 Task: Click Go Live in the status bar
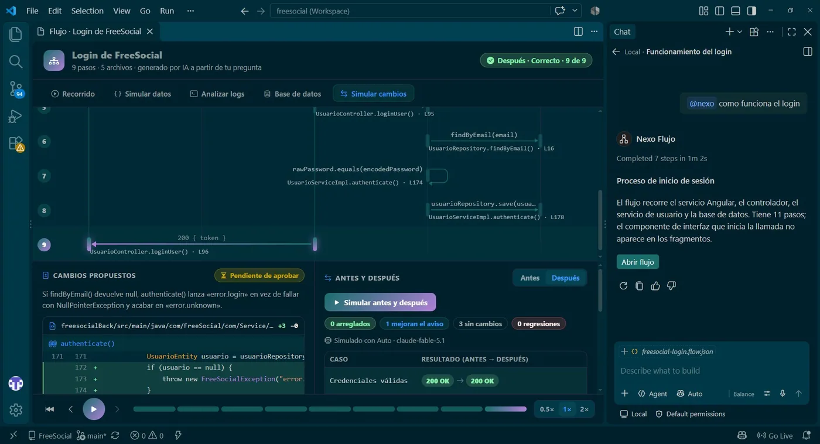[x=775, y=436]
